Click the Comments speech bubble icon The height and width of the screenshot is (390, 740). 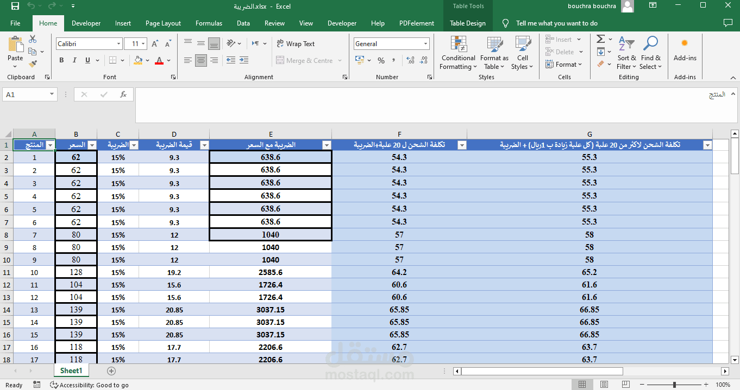[x=728, y=23]
